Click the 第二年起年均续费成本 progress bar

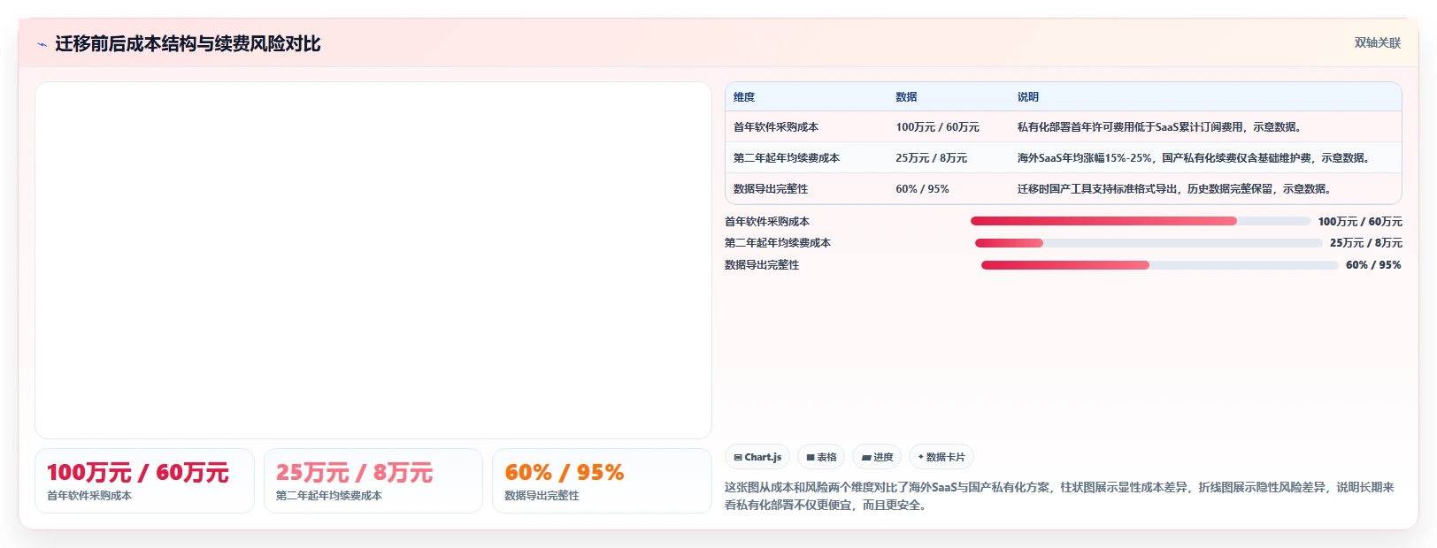click(x=1149, y=243)
